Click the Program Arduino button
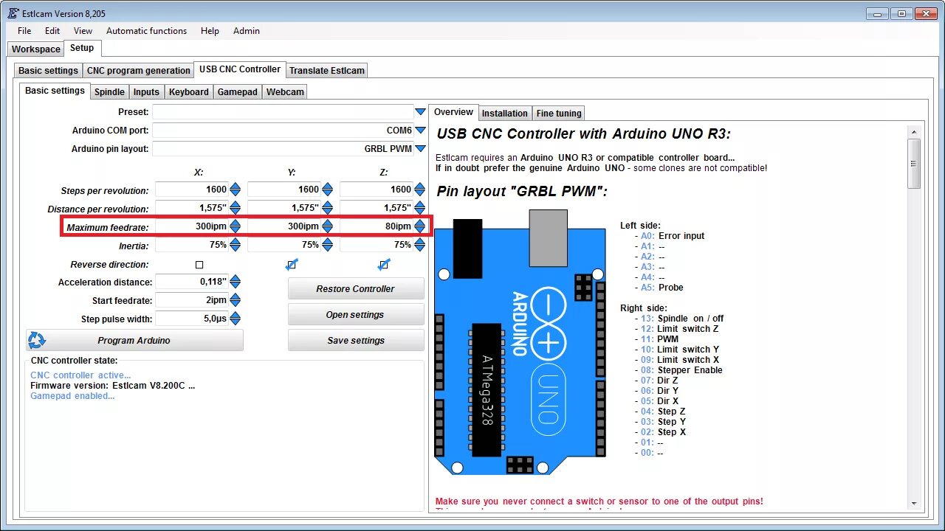945x531 pixels. coord(134,340)
